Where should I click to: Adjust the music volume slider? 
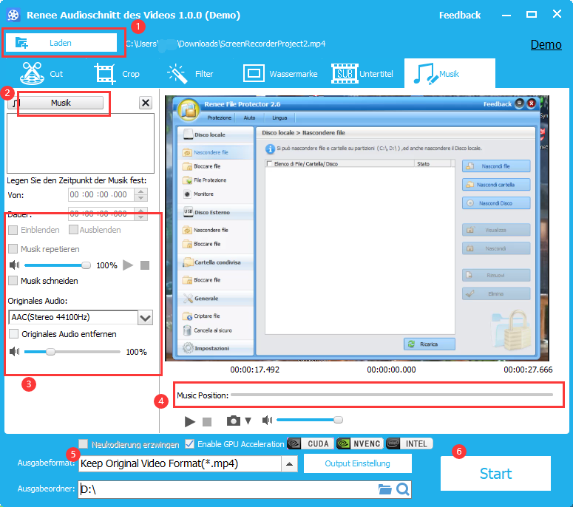(x=58, y=265)
